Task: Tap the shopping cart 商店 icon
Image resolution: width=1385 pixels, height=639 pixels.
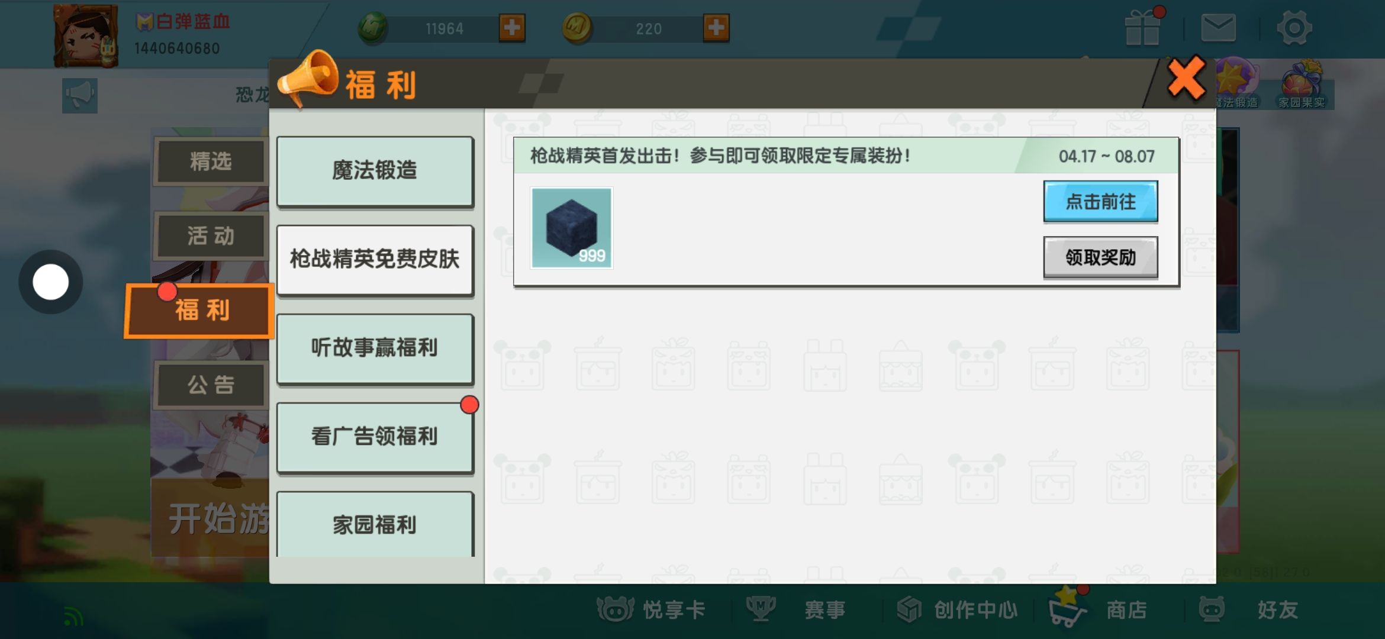Action: point(1068,607)
